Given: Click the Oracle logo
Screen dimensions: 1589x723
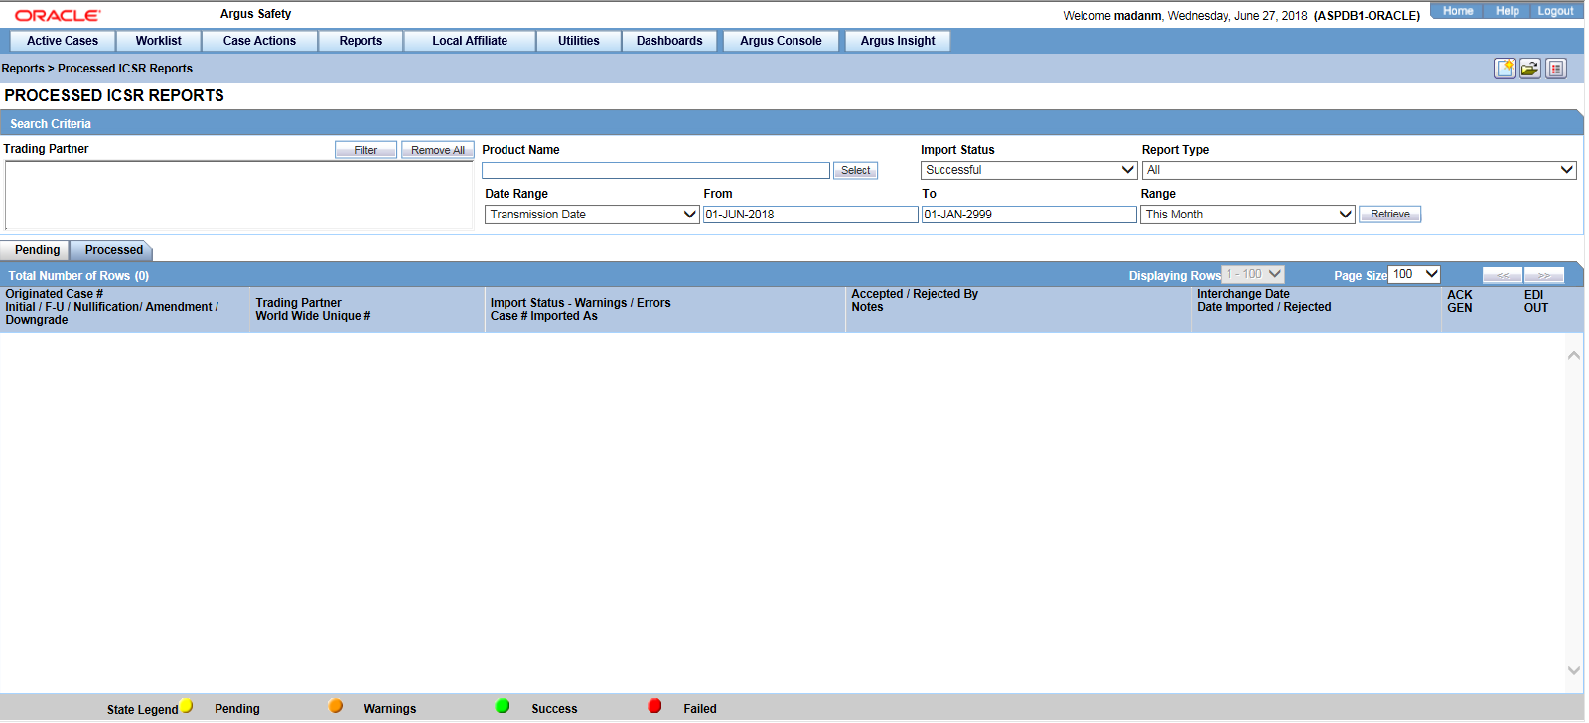Looking at the screenshot, I should (58, 15).
